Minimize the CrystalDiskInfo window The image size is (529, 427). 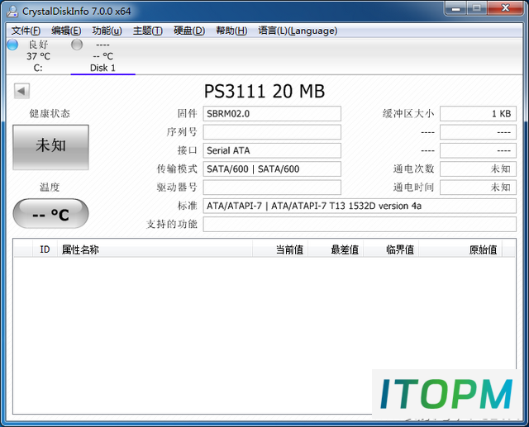pyautogui.click(x=456, y=8)
